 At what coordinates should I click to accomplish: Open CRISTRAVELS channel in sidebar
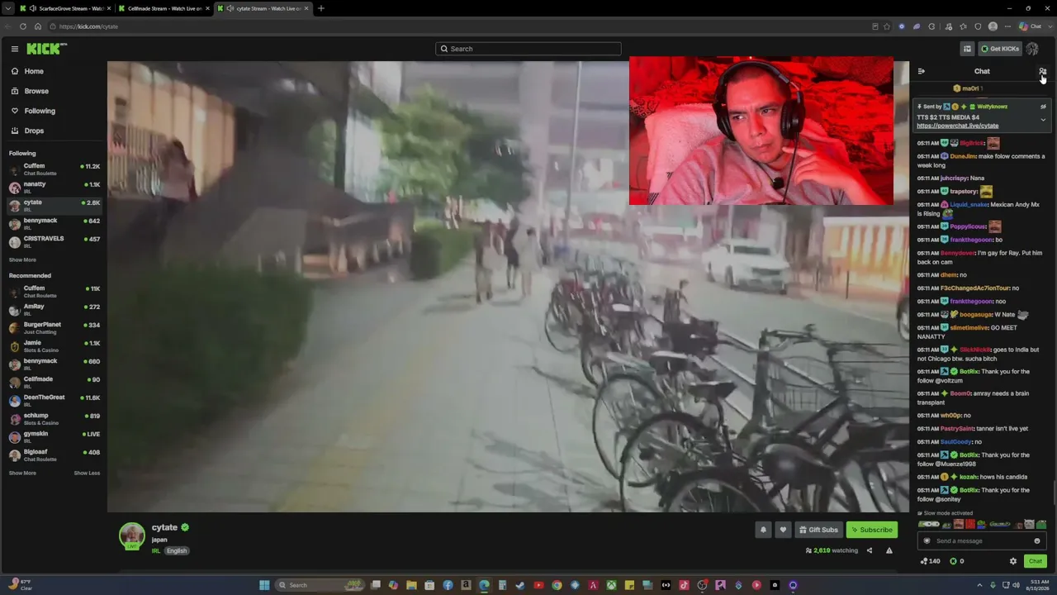tap(55, 242)
